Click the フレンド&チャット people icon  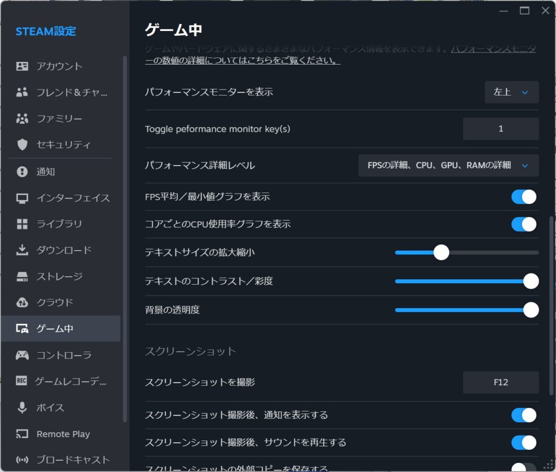click(22, 92)
